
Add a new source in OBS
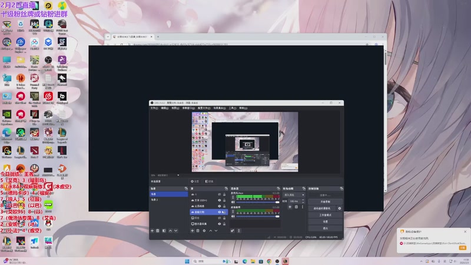(193, 231)
